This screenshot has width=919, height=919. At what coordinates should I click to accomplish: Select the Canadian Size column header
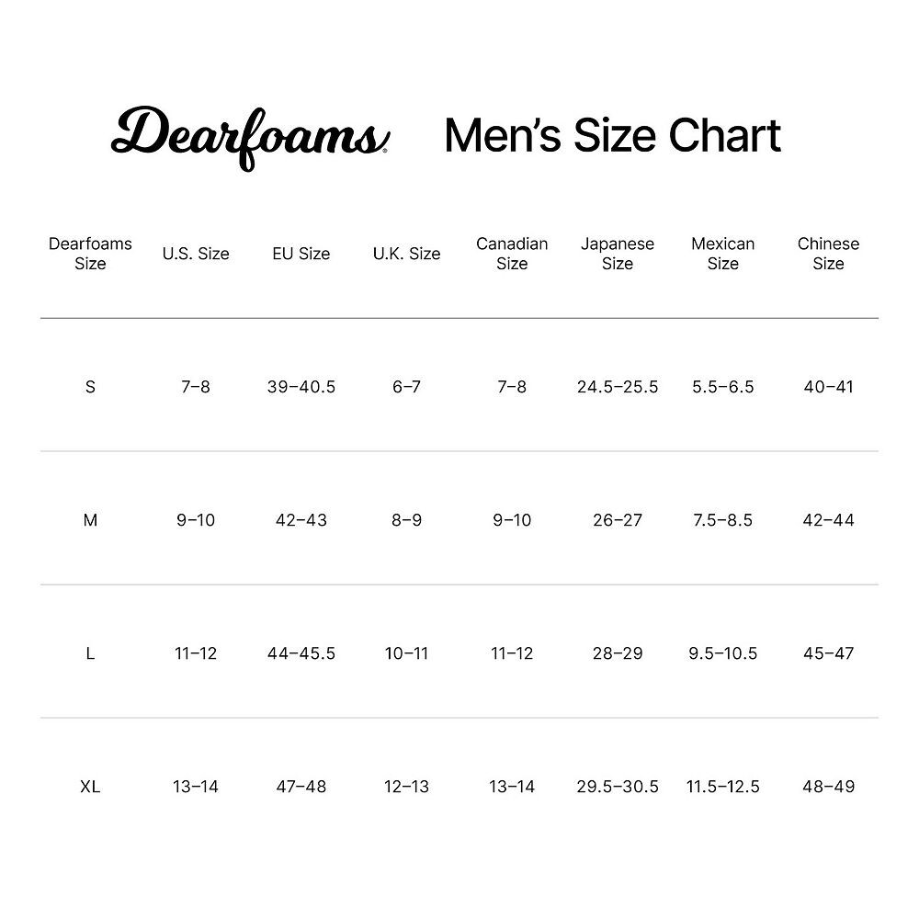coord(512,254)
